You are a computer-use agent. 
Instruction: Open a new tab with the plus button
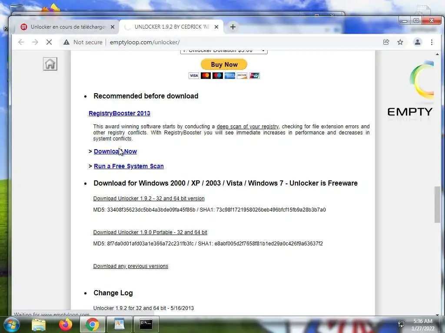(233, 27)
